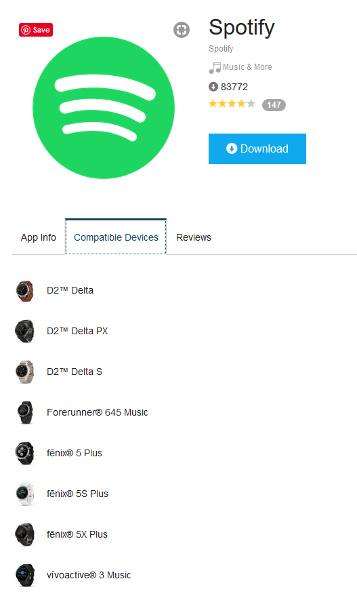Click the Spotify developer name link
The width and height of the screenshot is (357, 598).
tap(221, 49)
